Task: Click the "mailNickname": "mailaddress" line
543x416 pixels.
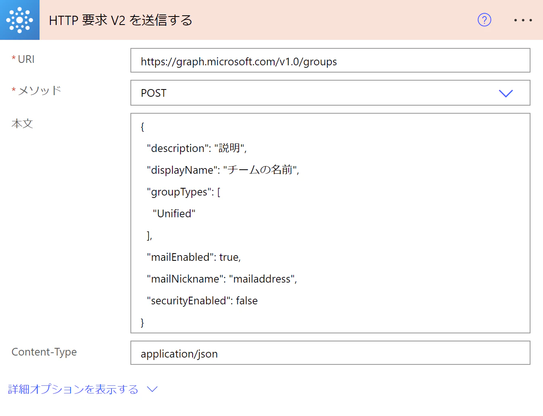Action: [x=222, y=279]
